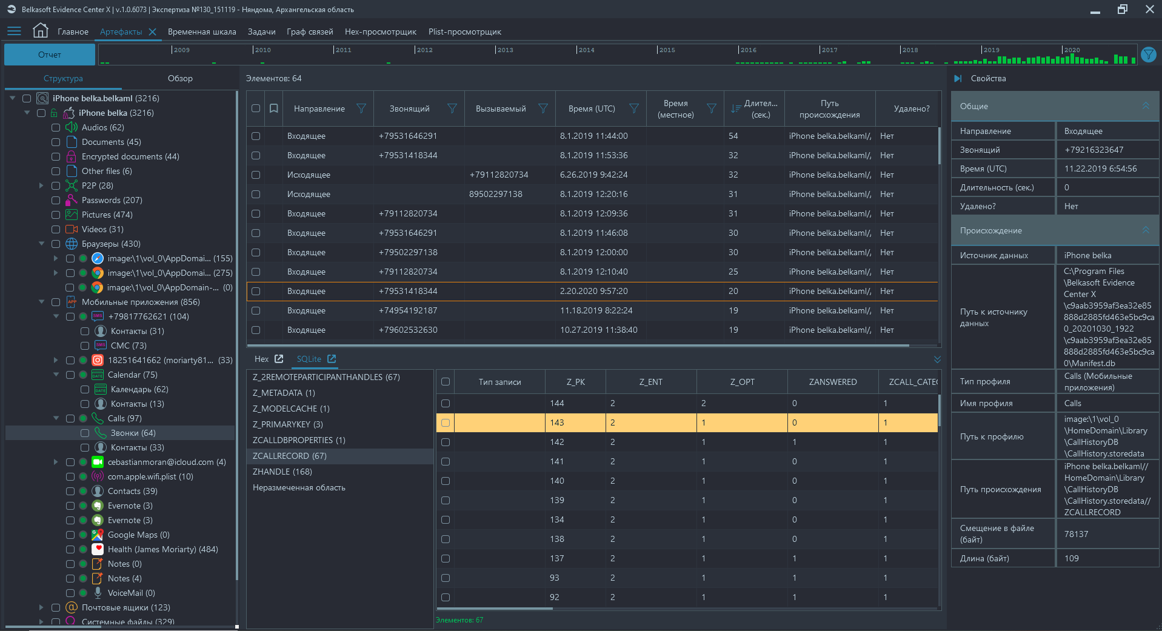Click the Pictures image icon
Screen dimensions: 1162x631
point(72,215)
